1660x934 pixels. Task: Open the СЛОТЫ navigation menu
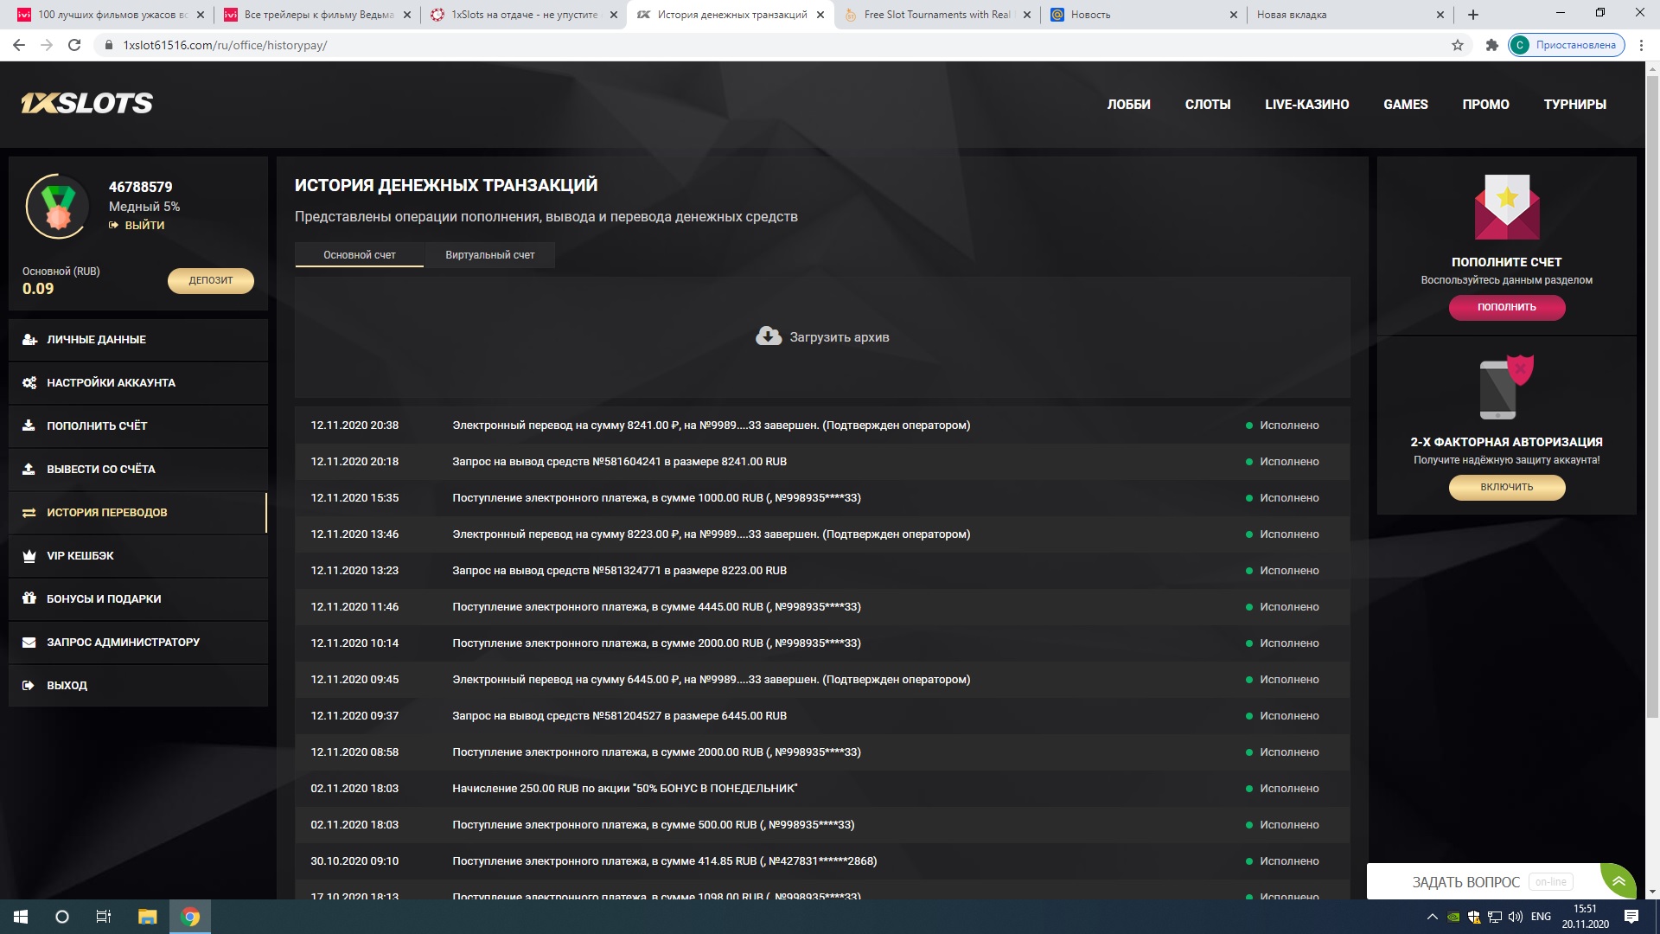pos(1207,105)
